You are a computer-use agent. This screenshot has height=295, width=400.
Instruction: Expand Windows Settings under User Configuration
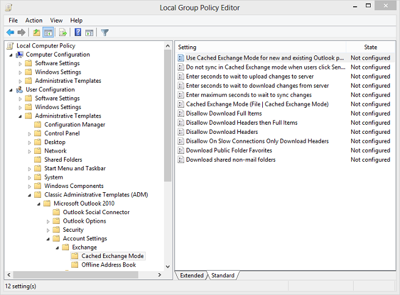20,108
